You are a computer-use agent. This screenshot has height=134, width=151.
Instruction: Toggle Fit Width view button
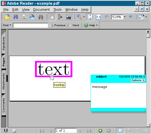tap(98, 17)
